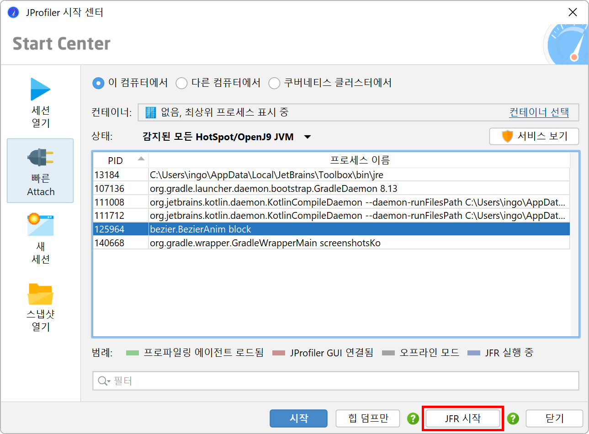589x434 pixels.
Task: Open the filter options magnifier dropdown
Action: click(x=104, y=381)
